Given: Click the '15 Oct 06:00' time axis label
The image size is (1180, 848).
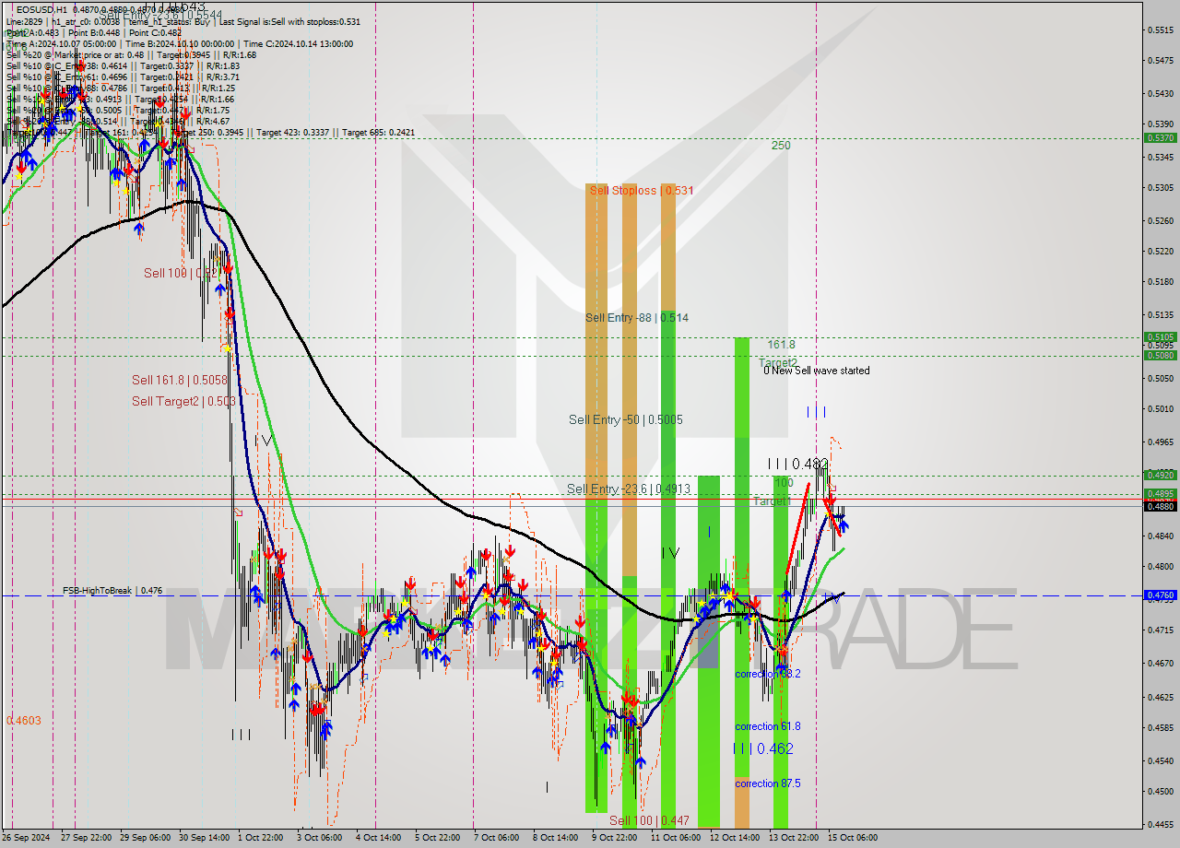Looking at the screenshot, I should (x=853, y=838).
